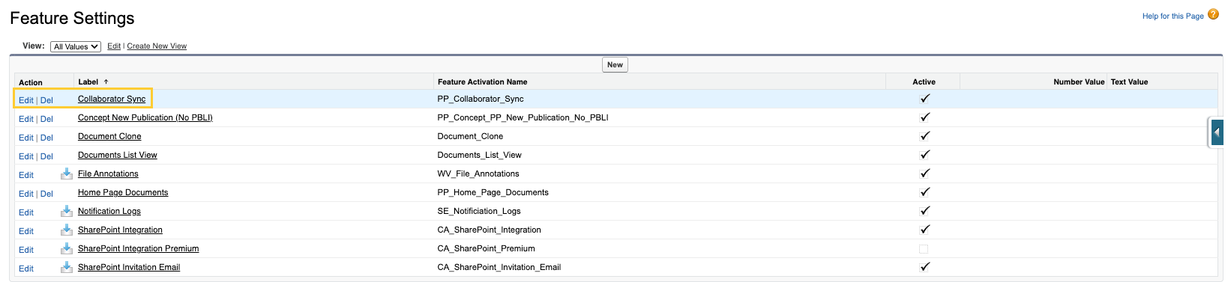Edit the Documents List View row
The image size is (1231, 282).
pos(26,156)
